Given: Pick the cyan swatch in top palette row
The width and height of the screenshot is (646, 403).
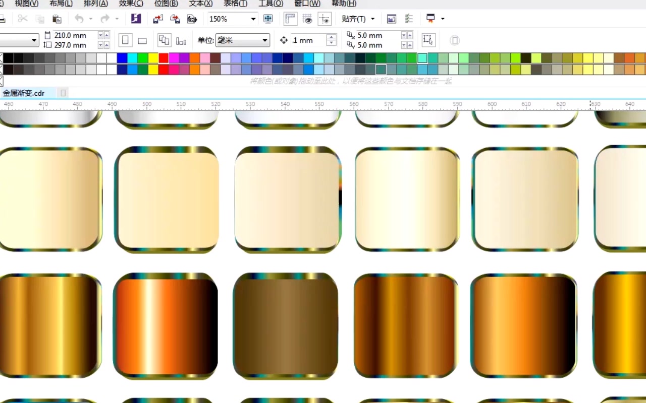Looking at the screenshot, I should point(133,58).
